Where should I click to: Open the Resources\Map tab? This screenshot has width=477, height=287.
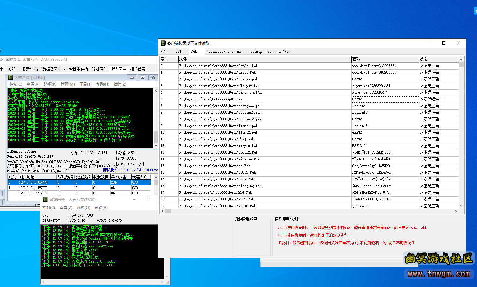249,52
